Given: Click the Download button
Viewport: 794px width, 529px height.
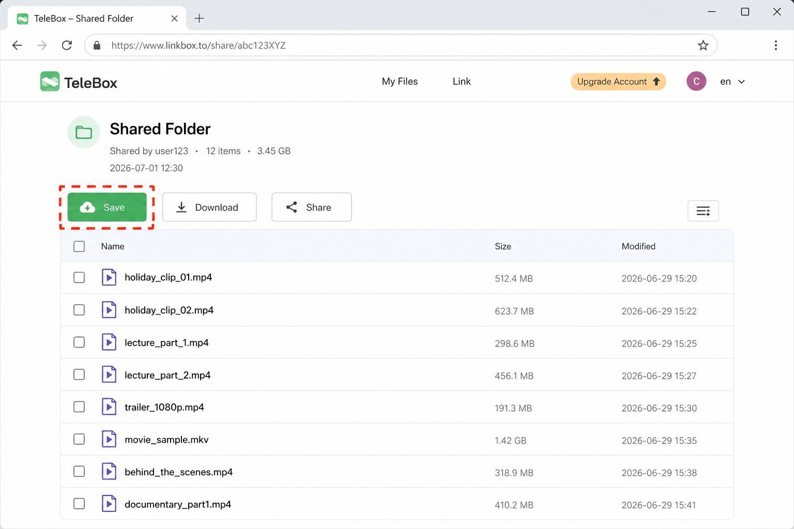Looking at the screenshot, I should click(x=209, y=207).
